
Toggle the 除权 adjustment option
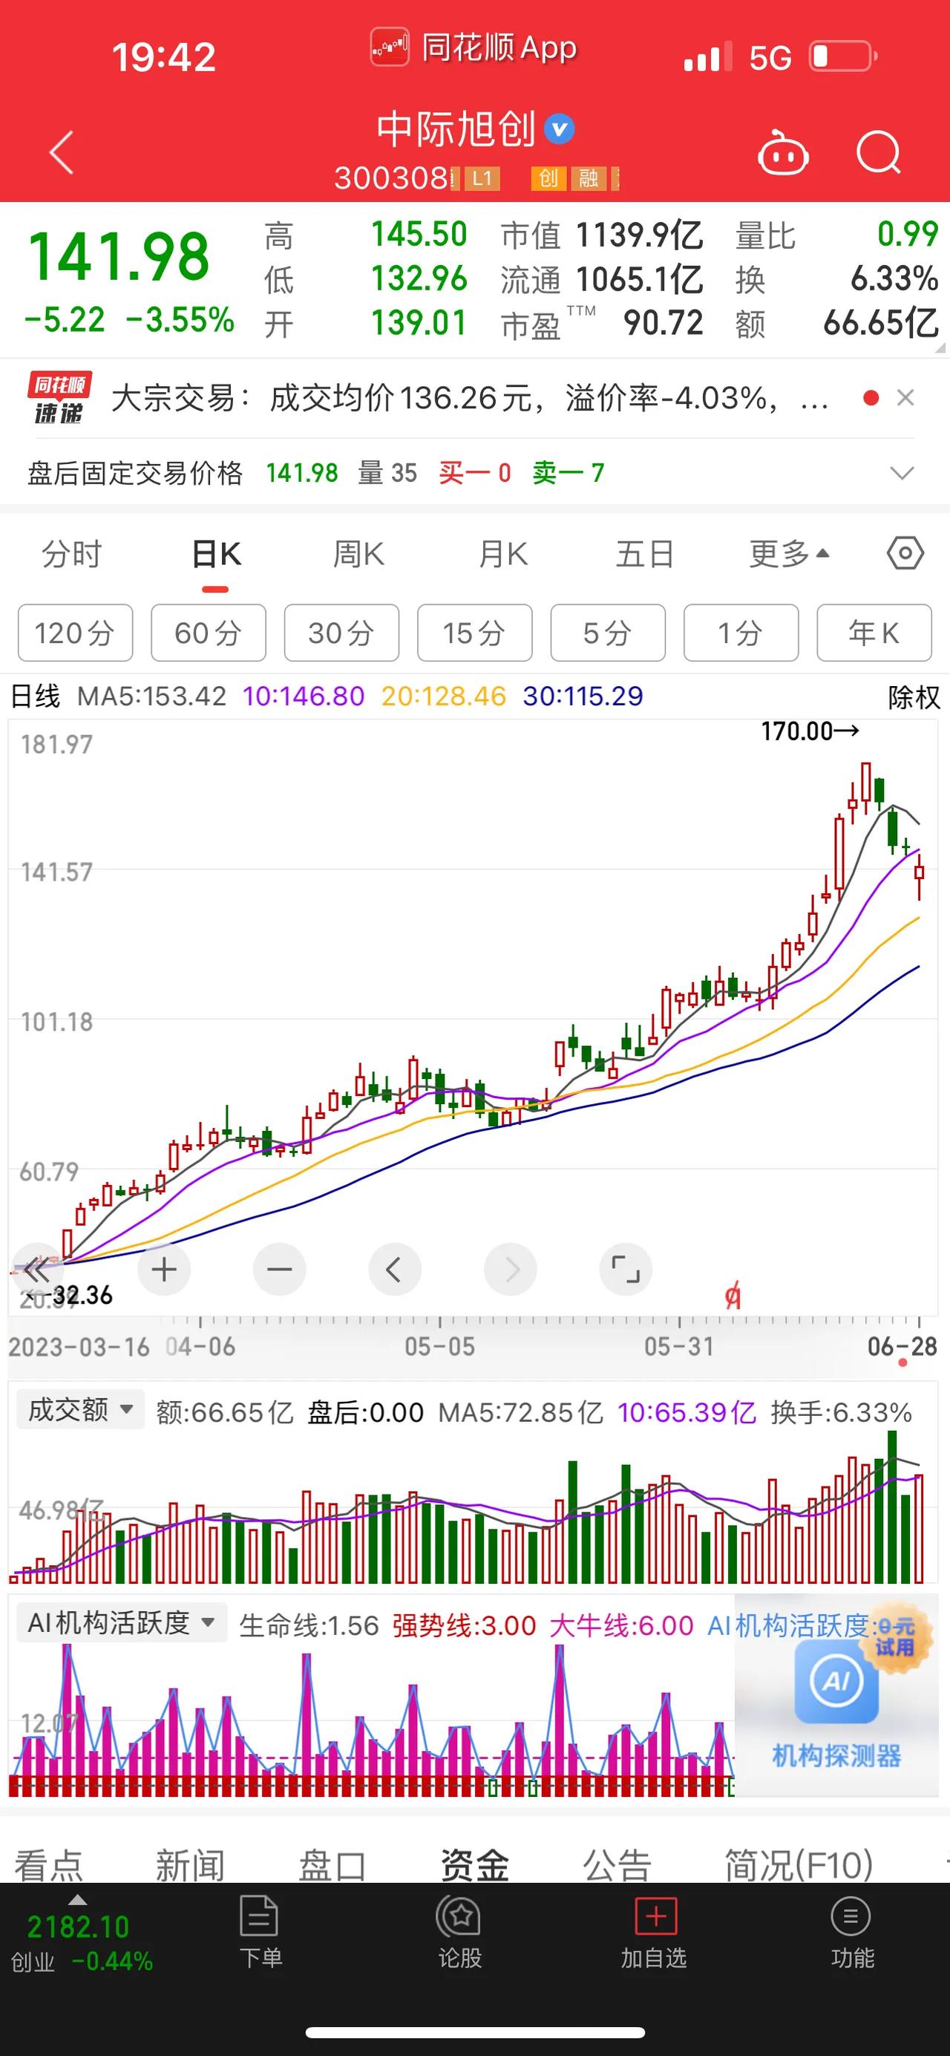[914, 696]
